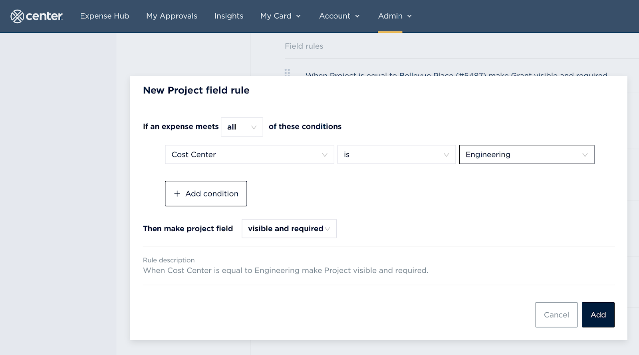Image resolution: width=639 pixels, height=355 pixels.
Task: Open the My Approvals tab
Action: (x=172, y=16)
